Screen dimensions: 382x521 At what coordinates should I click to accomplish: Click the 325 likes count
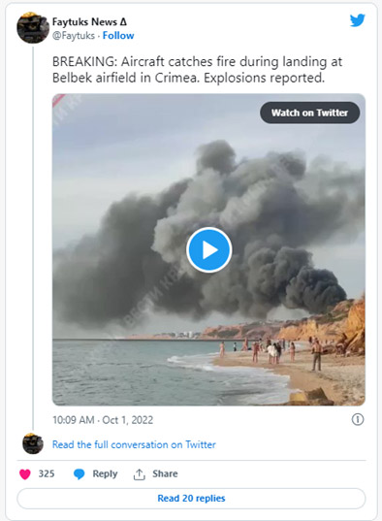point(47,473)
